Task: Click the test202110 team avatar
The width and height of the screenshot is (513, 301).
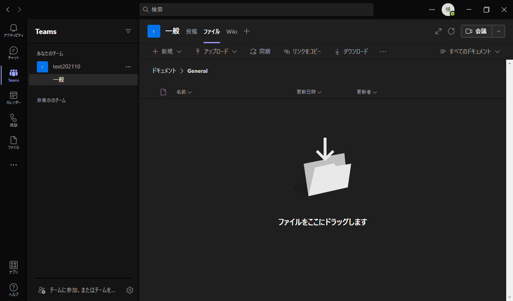Action: [42, 67]
